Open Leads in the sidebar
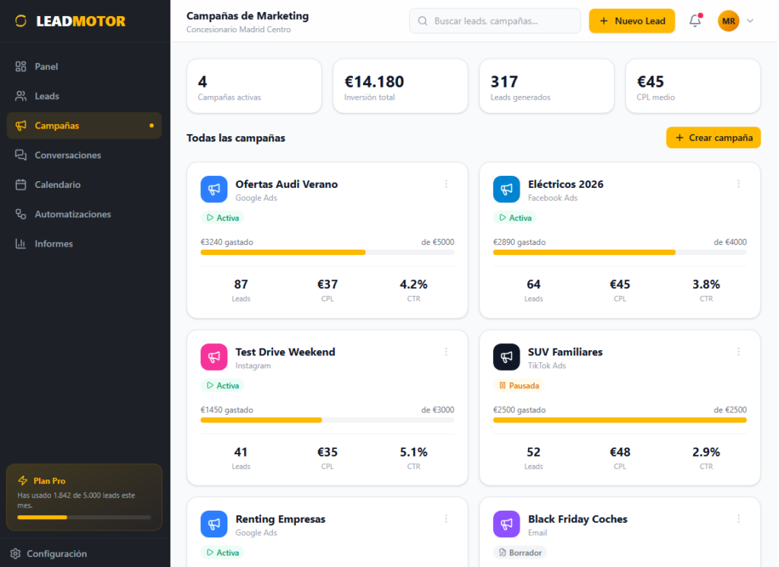This screenshot has height=567, width=779. tap(84, 96)
